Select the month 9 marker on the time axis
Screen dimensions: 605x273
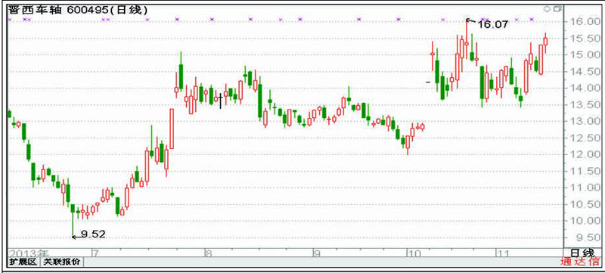(x=317, y=253)
